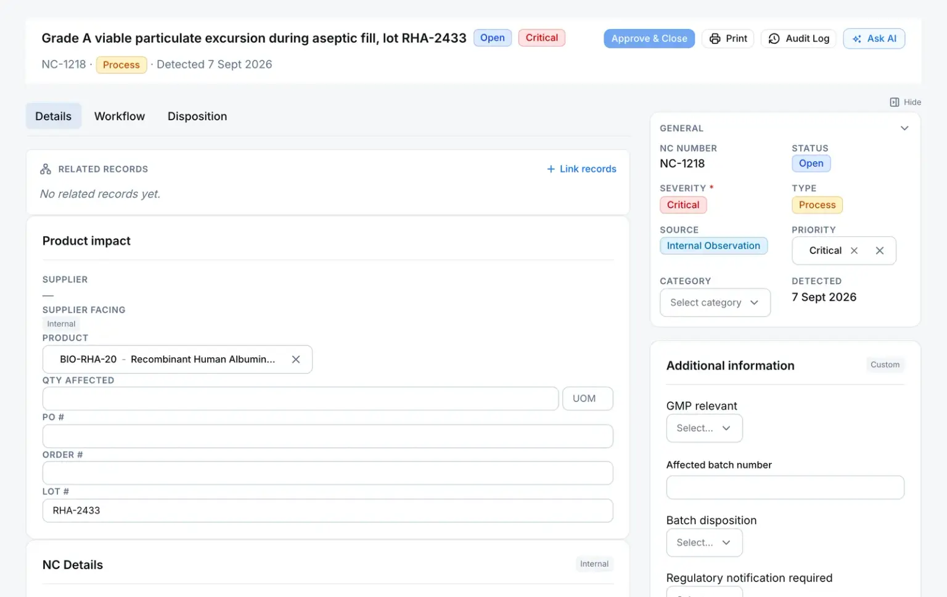The width and height of the screenshot is (947, 597).
Task: Click the Print label text
Action: click(x=736, y=38)
